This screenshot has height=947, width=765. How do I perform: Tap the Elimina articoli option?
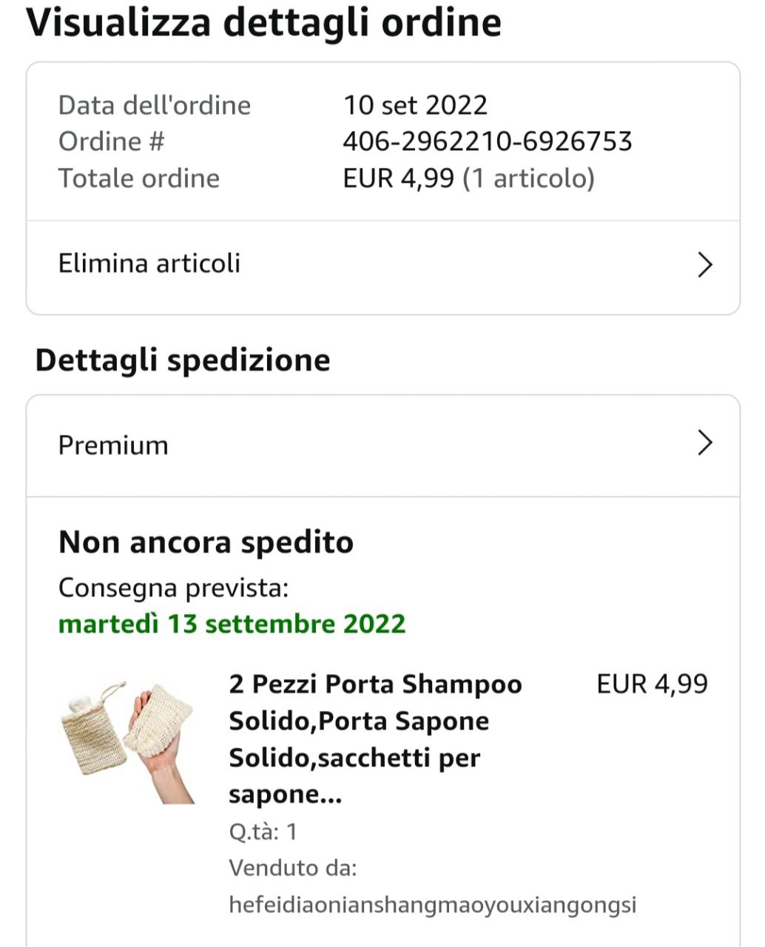click(149, 263)
